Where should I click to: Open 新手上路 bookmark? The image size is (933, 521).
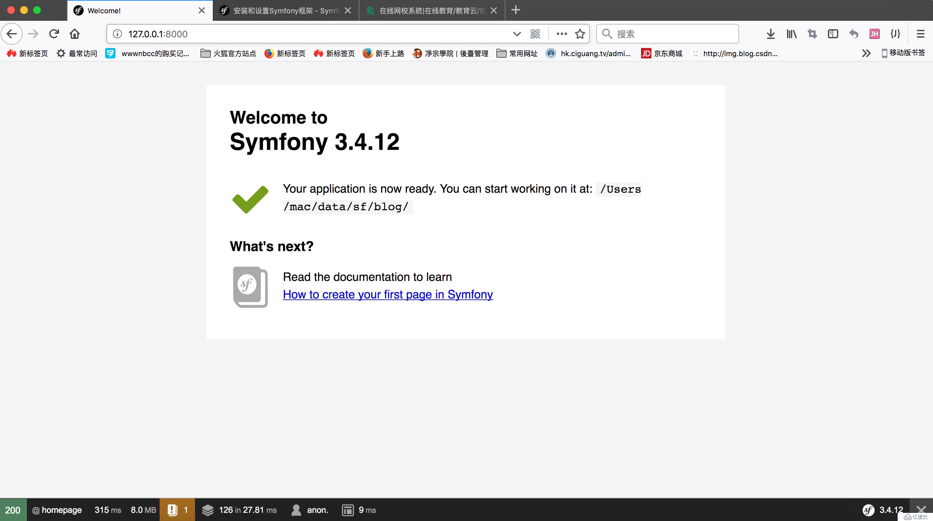tap(383, 53)
